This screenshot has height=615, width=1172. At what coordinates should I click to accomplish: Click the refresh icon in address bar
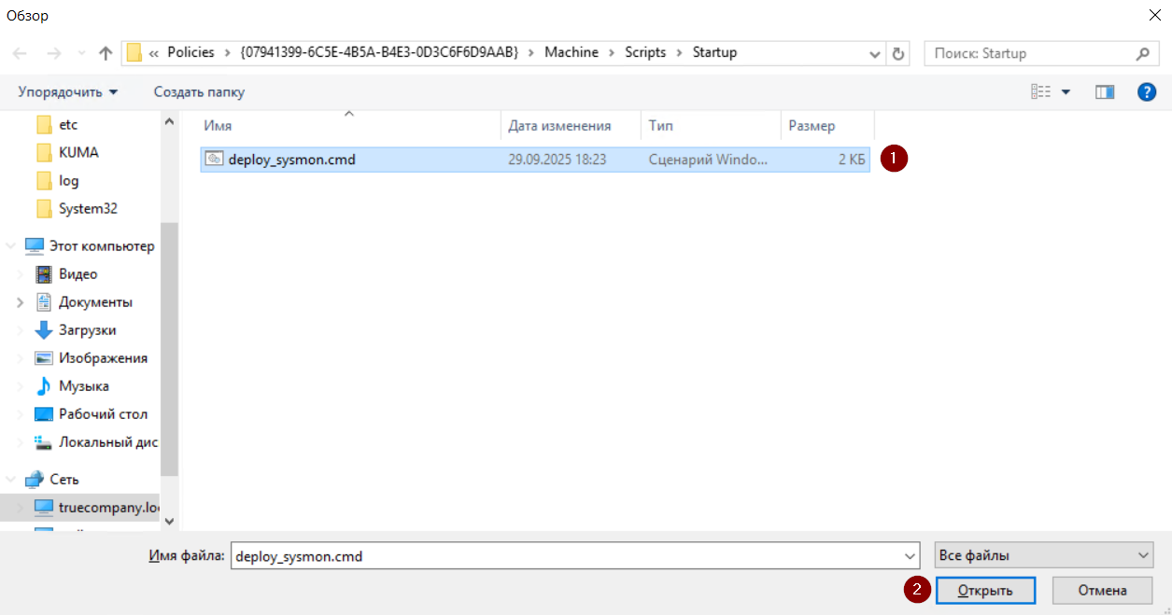point(898,53)
